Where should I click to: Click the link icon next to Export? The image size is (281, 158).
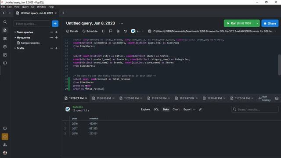pos(200,109)
